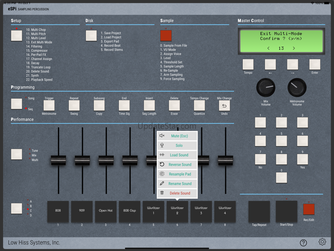Screen dimensions: 334x251
Task: Choose Delete Sound in red
Action: (x=177, y=193)
